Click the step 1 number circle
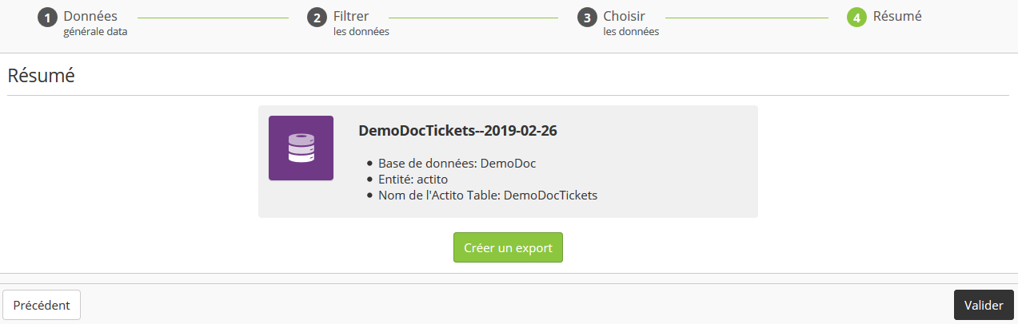 pyautogui.click(x=47, y=18)
